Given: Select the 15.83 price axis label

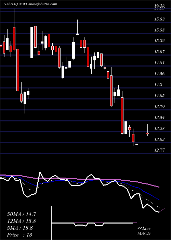Looking at the screenshot, I should coord(159,19).
